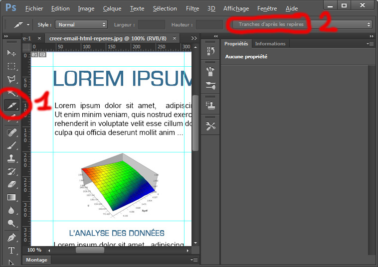
Task: Open the Fichier menu
Action: pos(34,8)
